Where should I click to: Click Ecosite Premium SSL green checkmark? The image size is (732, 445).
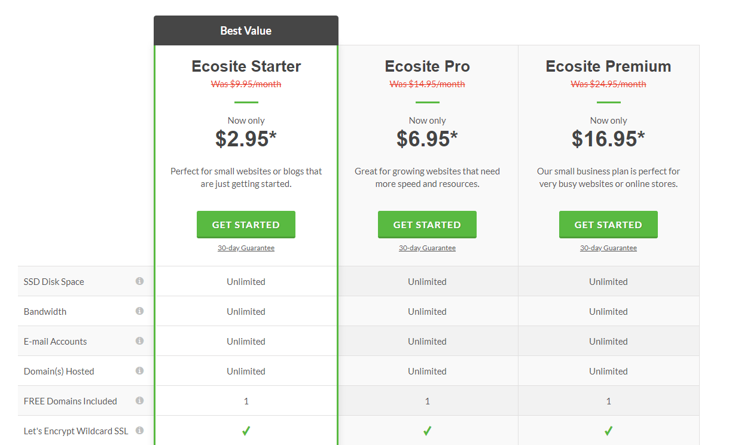point(608,431)
